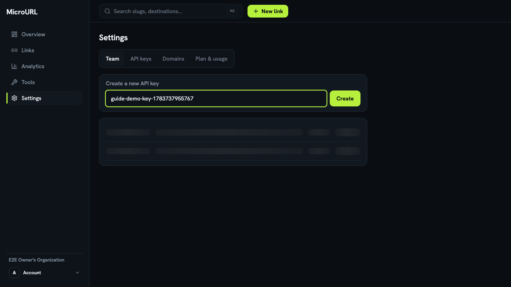Open Overview from the sidebar
Screen dimensions: 511x287
(x=44, y=34)
